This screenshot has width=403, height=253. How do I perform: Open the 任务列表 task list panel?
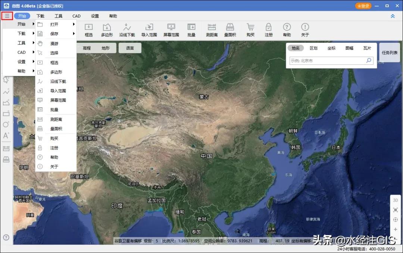[x=390, y=52]
